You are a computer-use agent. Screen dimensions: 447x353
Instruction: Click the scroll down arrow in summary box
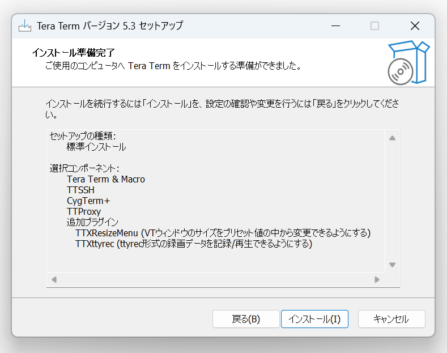point(392,265)
